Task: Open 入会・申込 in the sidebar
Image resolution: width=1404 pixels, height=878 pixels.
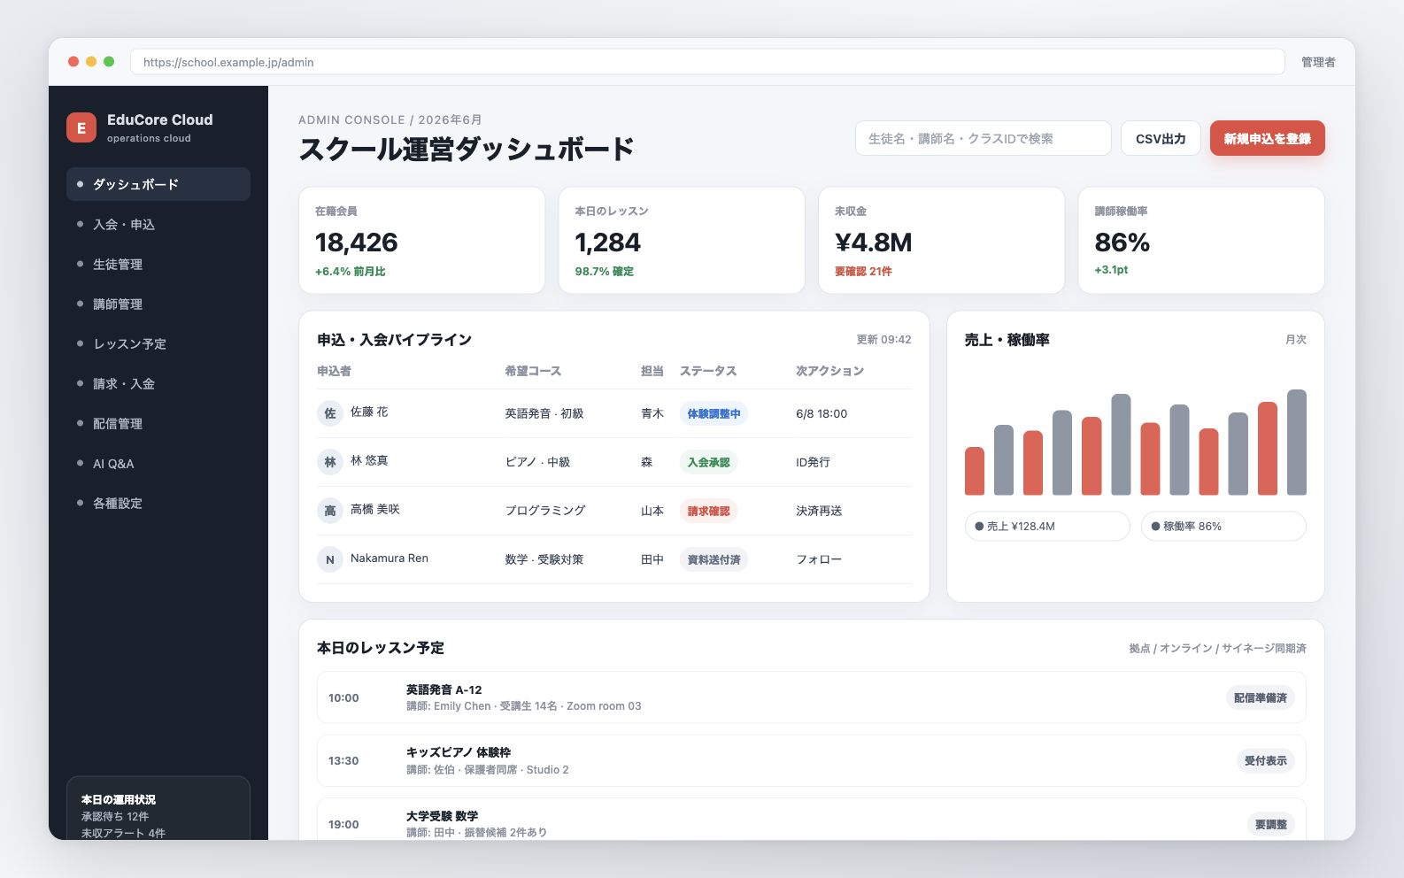Action: pos(158,224)
